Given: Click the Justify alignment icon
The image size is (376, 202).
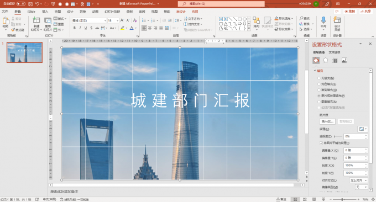Looking at the screenshot, I should 161,28.
